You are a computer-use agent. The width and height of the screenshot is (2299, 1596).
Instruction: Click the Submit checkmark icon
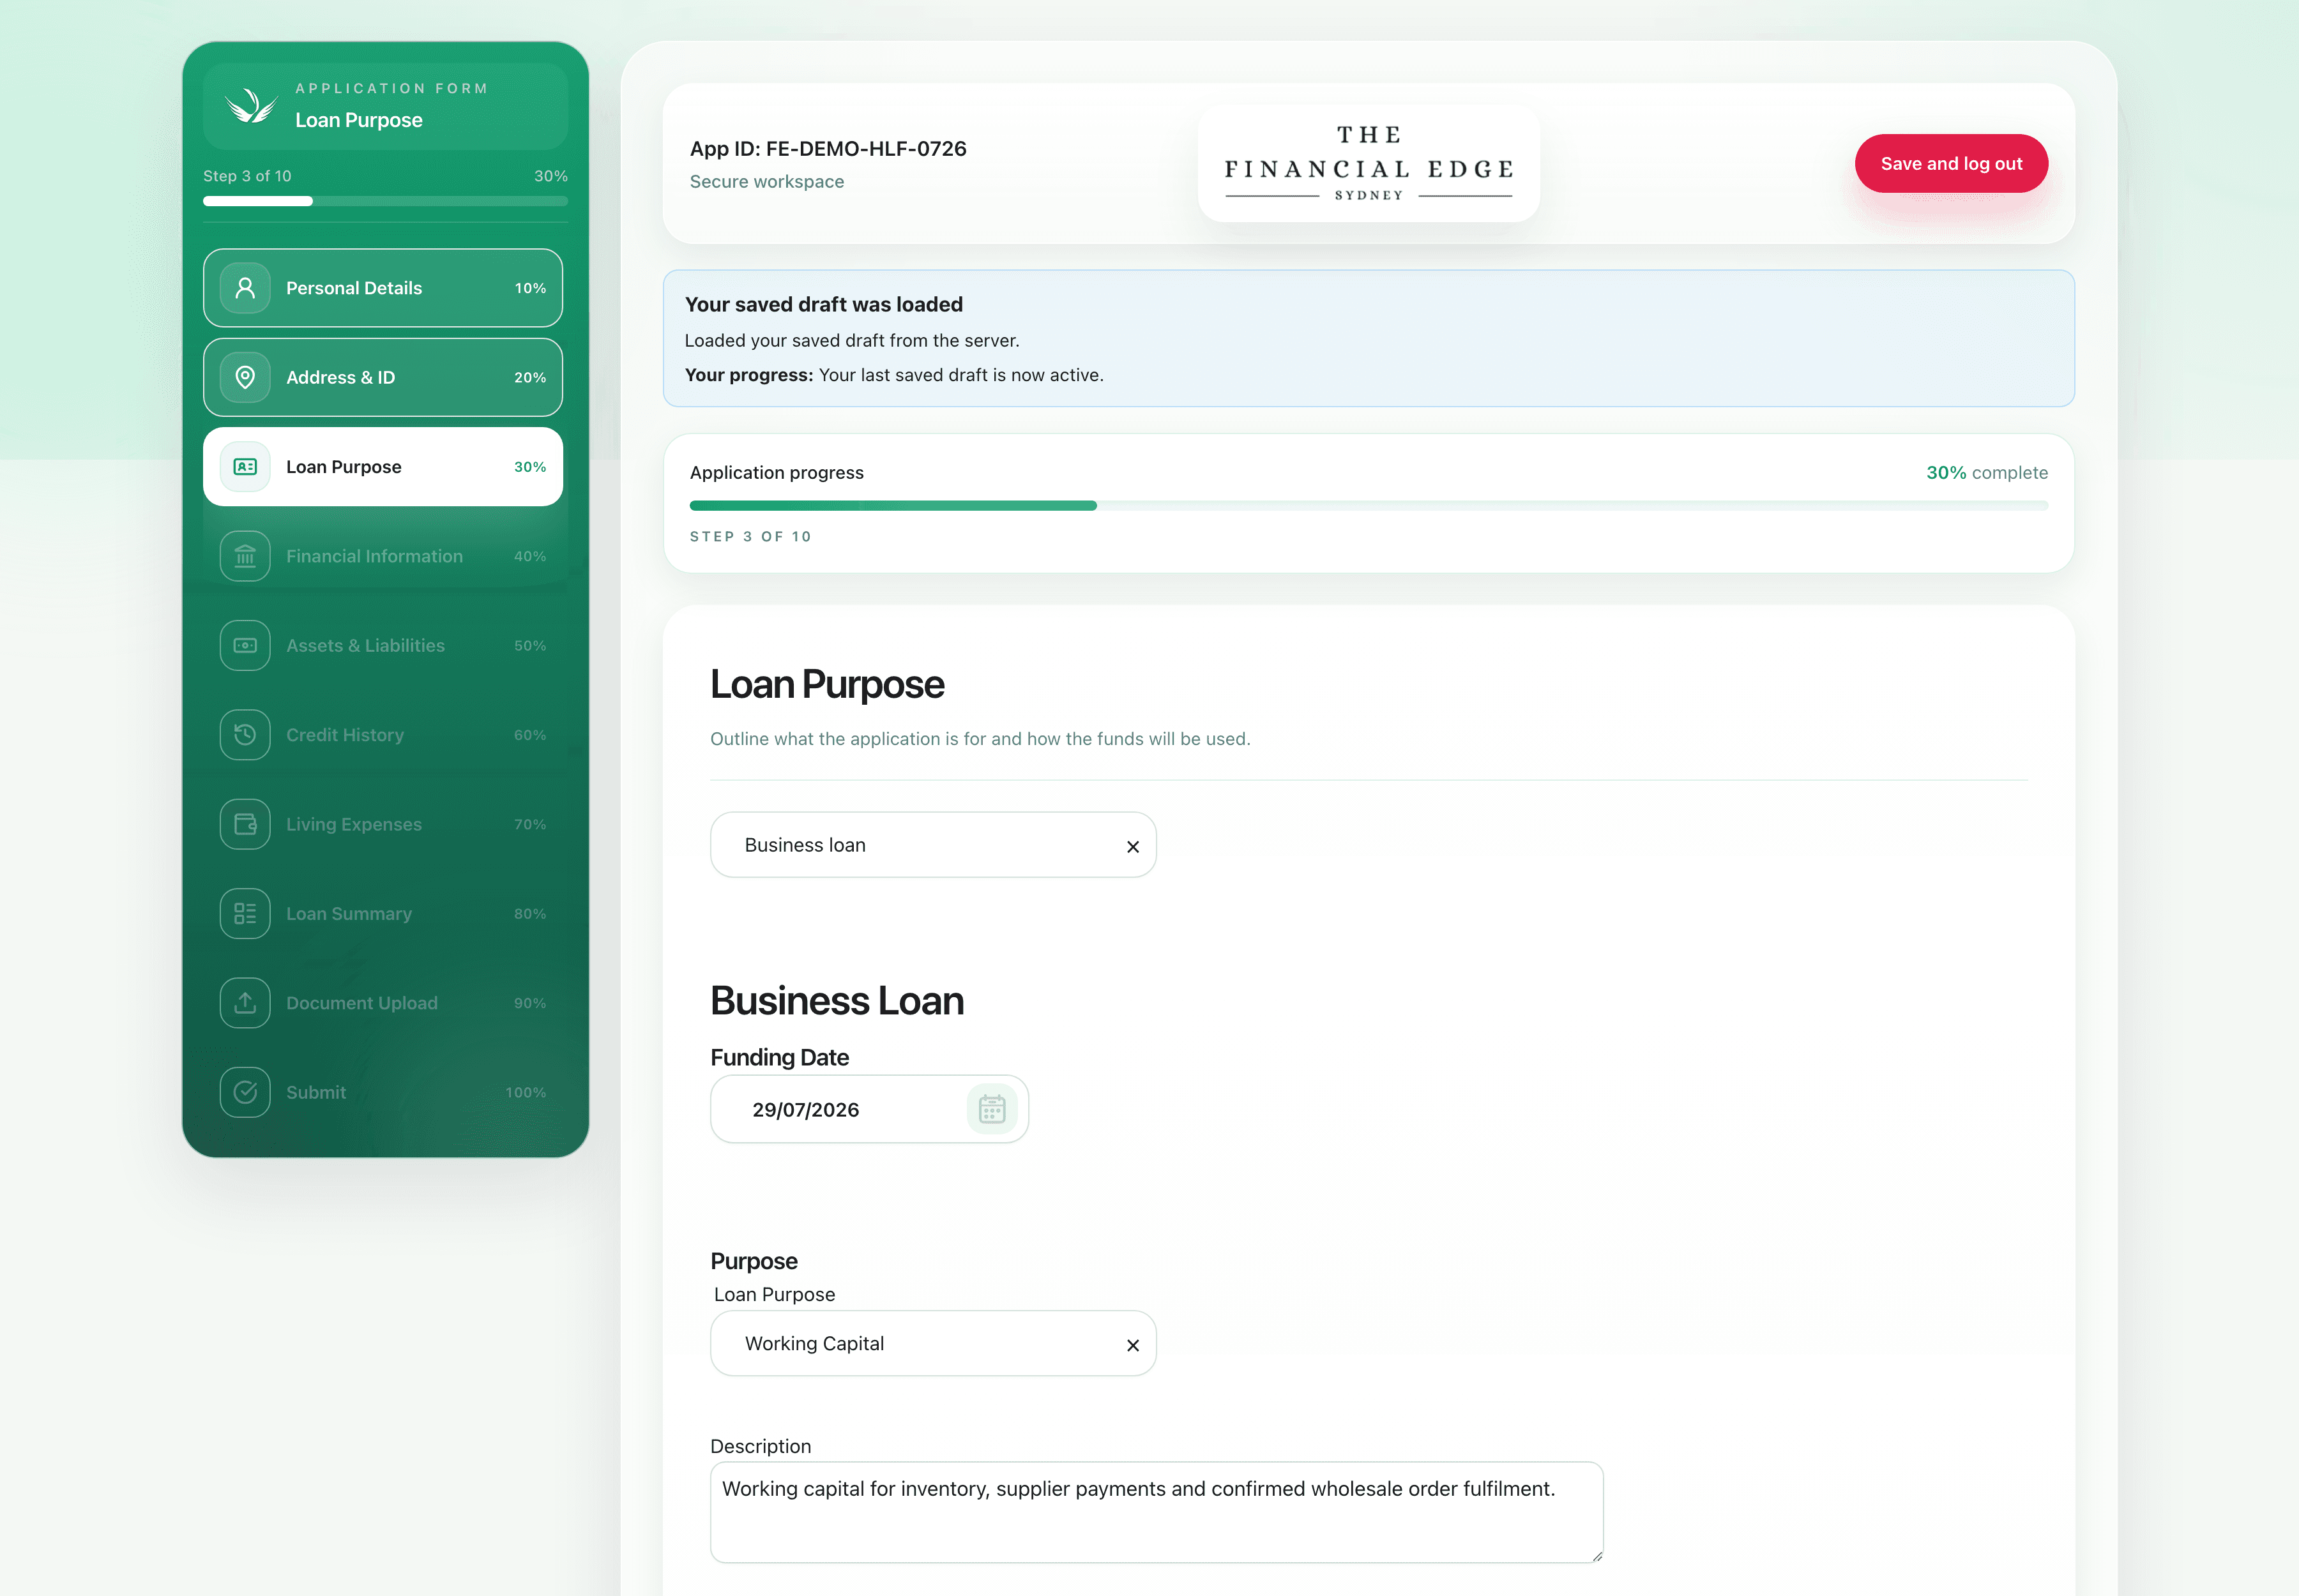pyautogui.click(x=245, y=1092)
